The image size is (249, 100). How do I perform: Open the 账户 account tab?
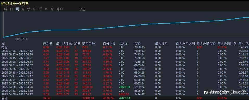click(60, 9)
